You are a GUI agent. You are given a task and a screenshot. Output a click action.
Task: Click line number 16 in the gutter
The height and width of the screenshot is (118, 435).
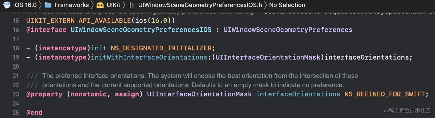16,30
